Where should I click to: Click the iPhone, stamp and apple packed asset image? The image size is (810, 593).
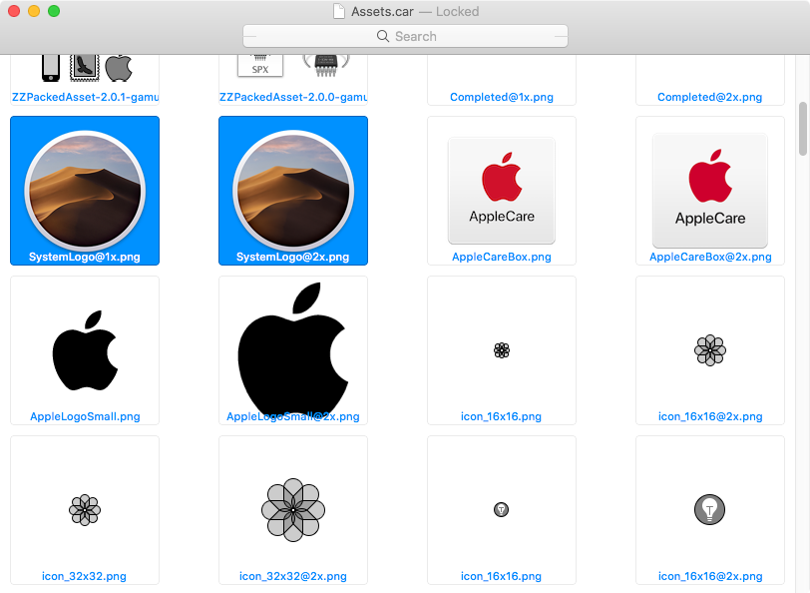[x=87, y=68]
